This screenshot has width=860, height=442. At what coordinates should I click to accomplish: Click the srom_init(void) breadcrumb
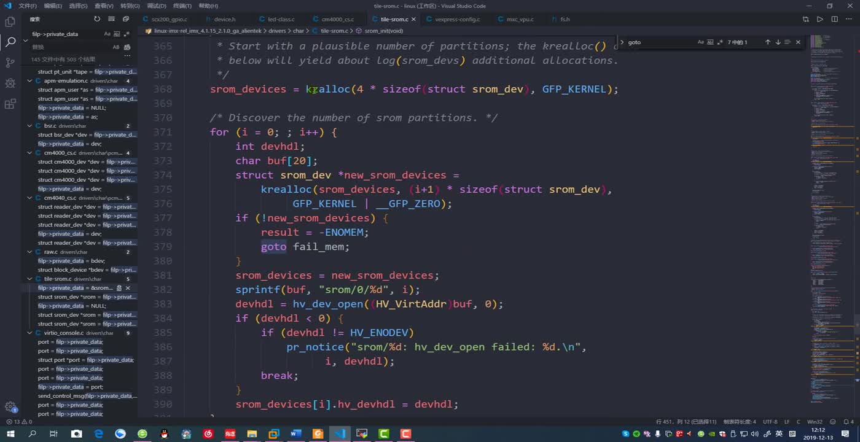384,31
